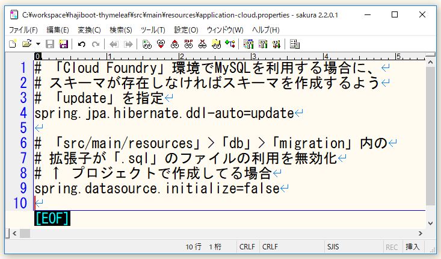Click the status bar '10 行 1 桁' position
Viewport: 441px width, 259px height.
203,247
